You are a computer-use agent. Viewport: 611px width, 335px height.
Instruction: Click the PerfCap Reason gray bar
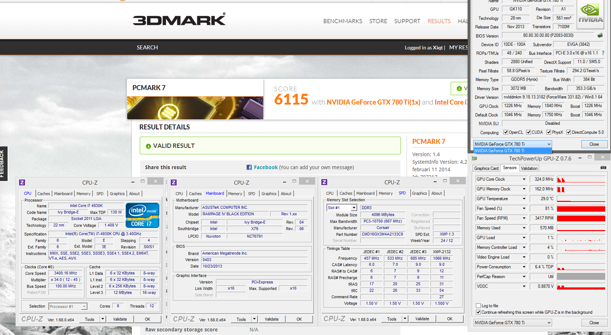[581, 277]
